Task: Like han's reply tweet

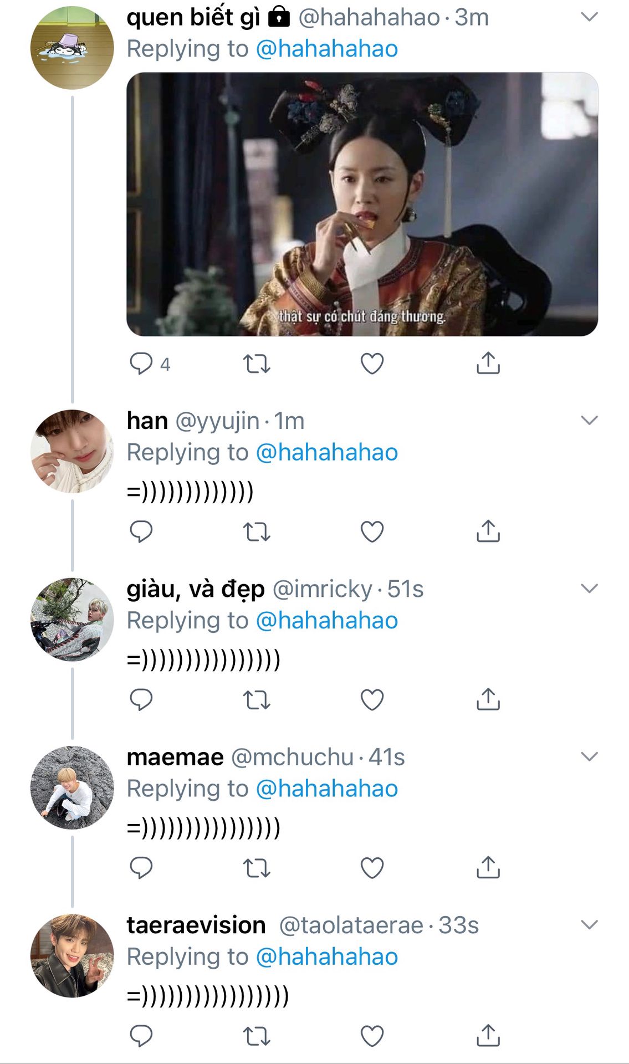Action: [372, 531]
